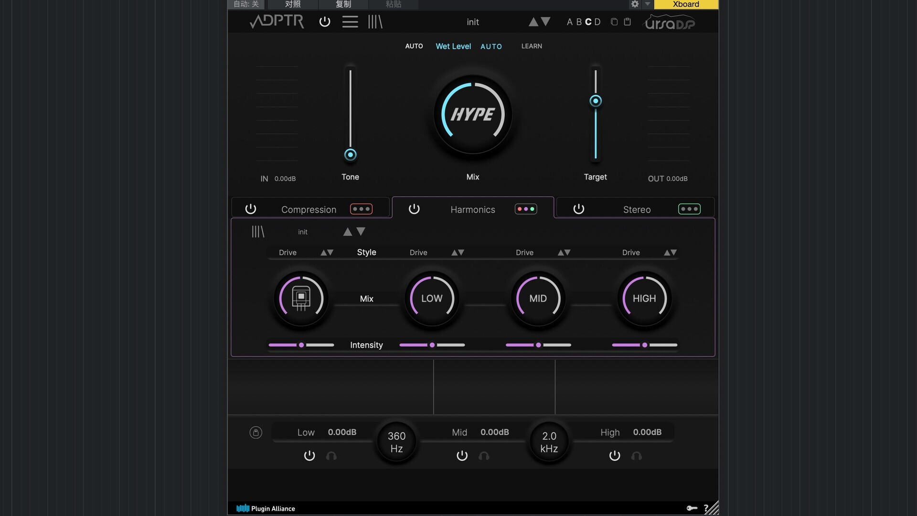This screenshot has width=917, height=516.
Task: Open the main preset library browser
Action: (375, 22)
